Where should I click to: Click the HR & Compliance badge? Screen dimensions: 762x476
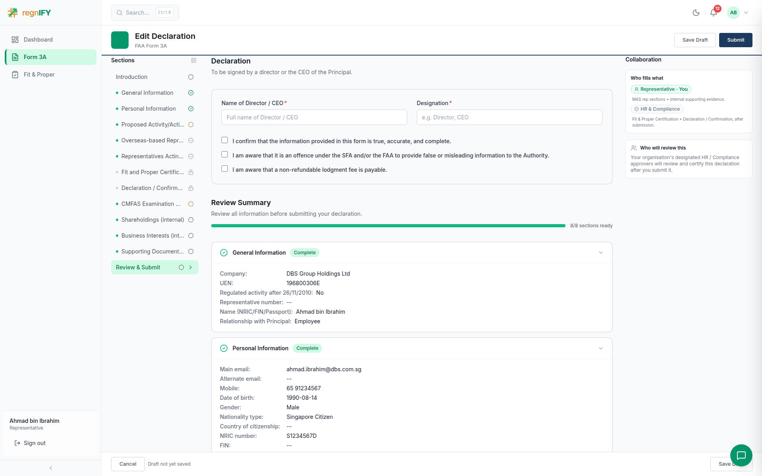657,109
